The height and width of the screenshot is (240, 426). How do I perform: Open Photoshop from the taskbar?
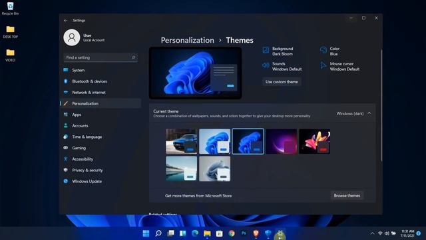(x=244, y=233)
